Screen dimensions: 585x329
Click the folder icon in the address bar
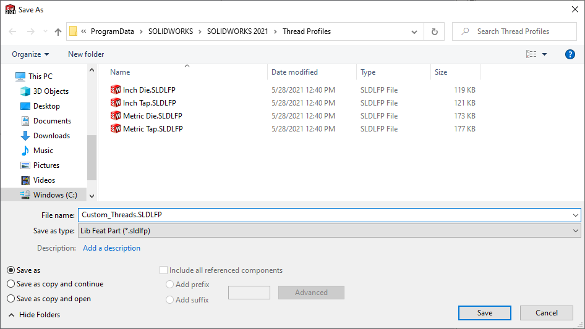click(x=74, y=31)
